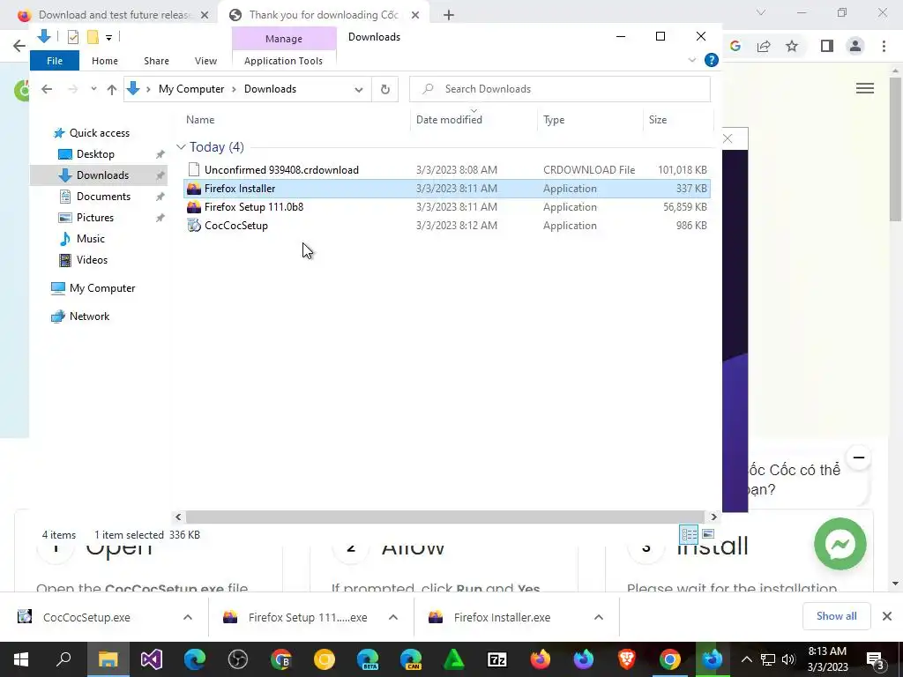Click Explorer horizontal scrollbar track
The height and width of the screenshot is (677, 903).
(445, 517)
